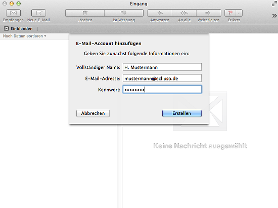Toggle the Einblenden mailbox list button
This screenshot has height=208, width=278.
click(18, 28)
